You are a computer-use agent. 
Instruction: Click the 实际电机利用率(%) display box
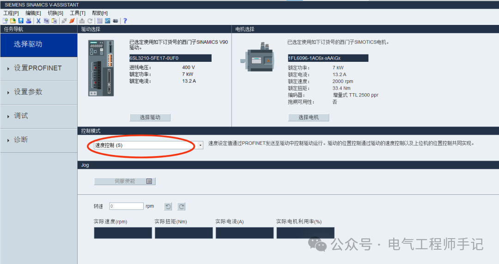(305, 233)
